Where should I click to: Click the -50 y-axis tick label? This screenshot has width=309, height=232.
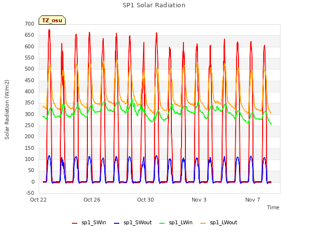pyautogui.click(x=30, y=193)
